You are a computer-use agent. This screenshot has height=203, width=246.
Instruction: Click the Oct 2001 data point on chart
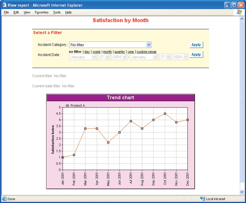click(x=165, y=114)
